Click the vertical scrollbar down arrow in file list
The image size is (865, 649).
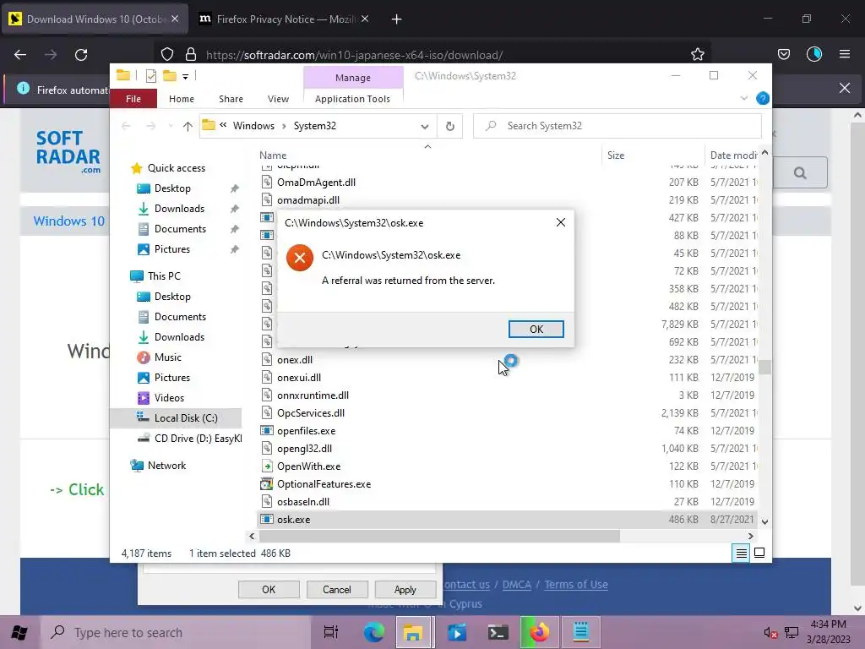coord(764,522)
